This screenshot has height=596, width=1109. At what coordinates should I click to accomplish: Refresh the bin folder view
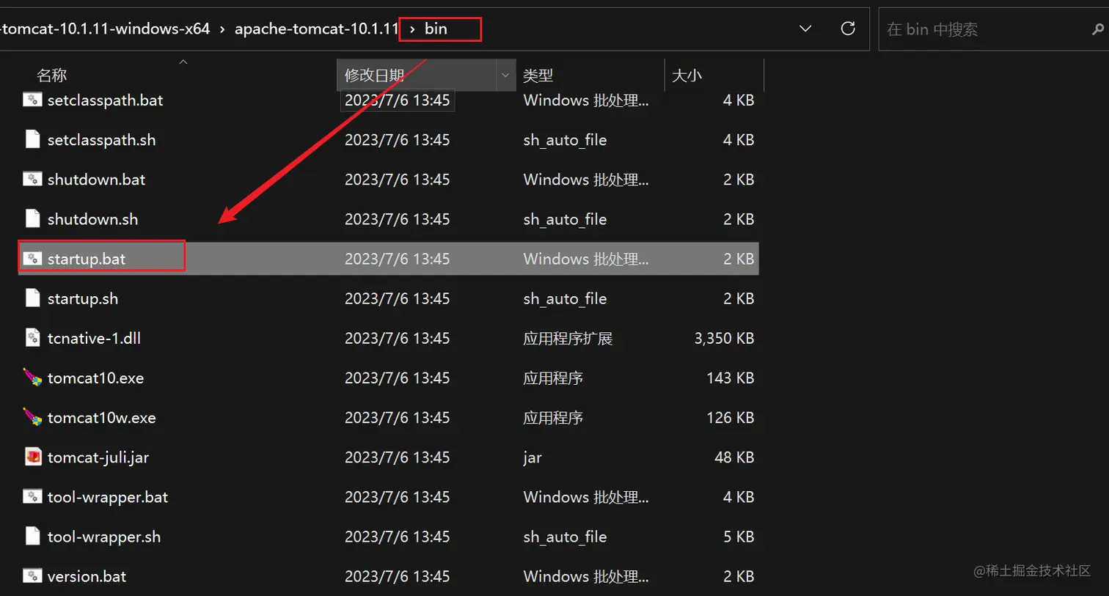click(848, 29)
